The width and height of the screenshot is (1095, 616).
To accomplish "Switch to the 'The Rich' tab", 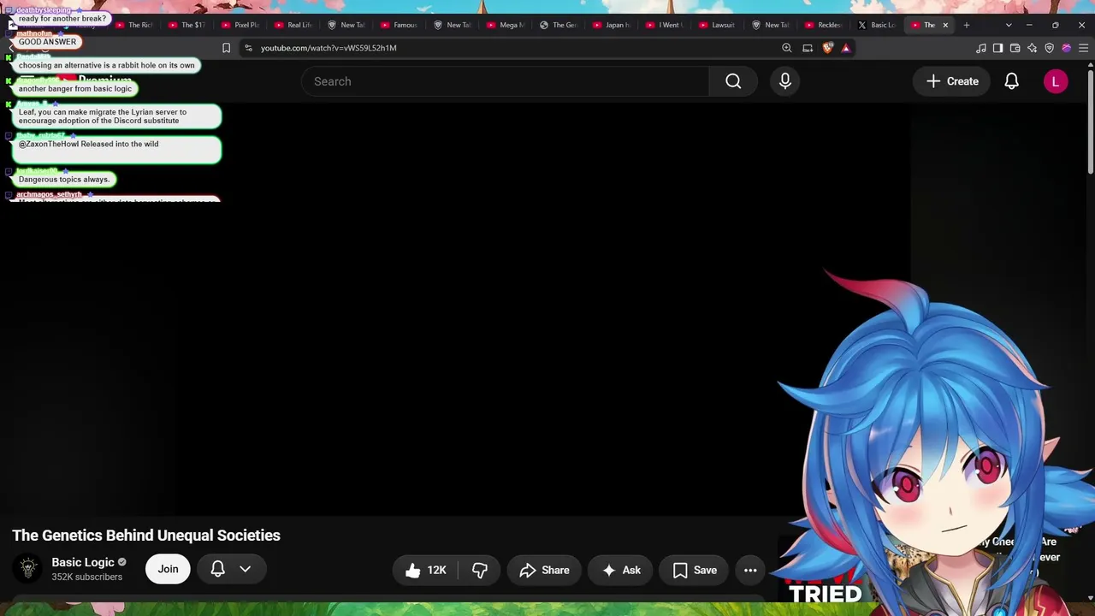I will (133, 25).
